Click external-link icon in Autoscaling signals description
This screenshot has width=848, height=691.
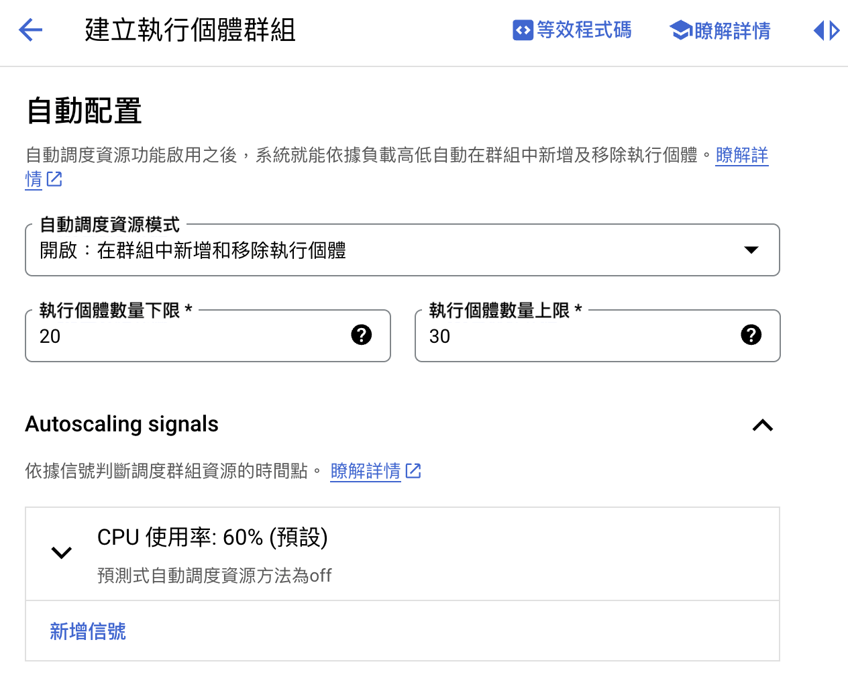click(x=414, y=471)
